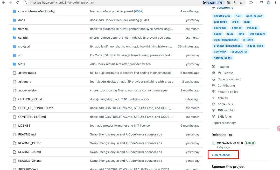The width and height of the screenshot is (280, 170).
Task: Go back with the browser back arrow
Action: pyautogui.click(x=4, y=3)
